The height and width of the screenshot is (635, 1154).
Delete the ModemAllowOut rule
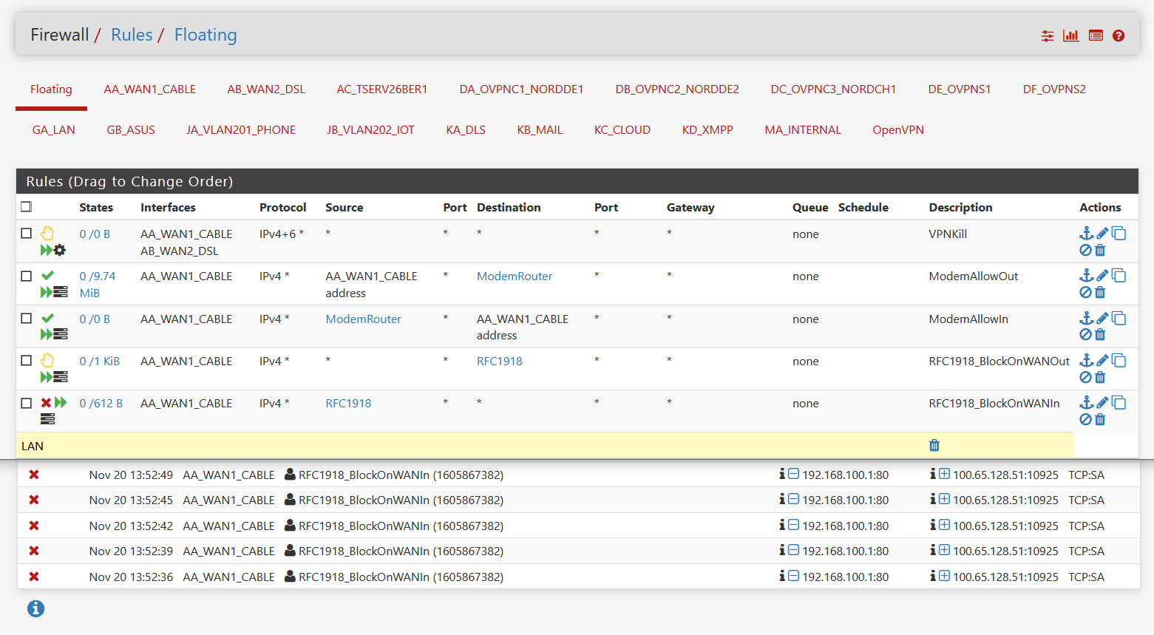coord(1100,293)
